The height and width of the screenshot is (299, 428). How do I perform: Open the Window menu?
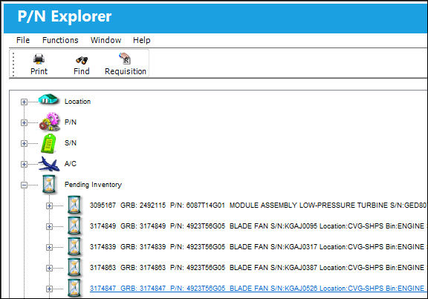(x=106, y=40)
